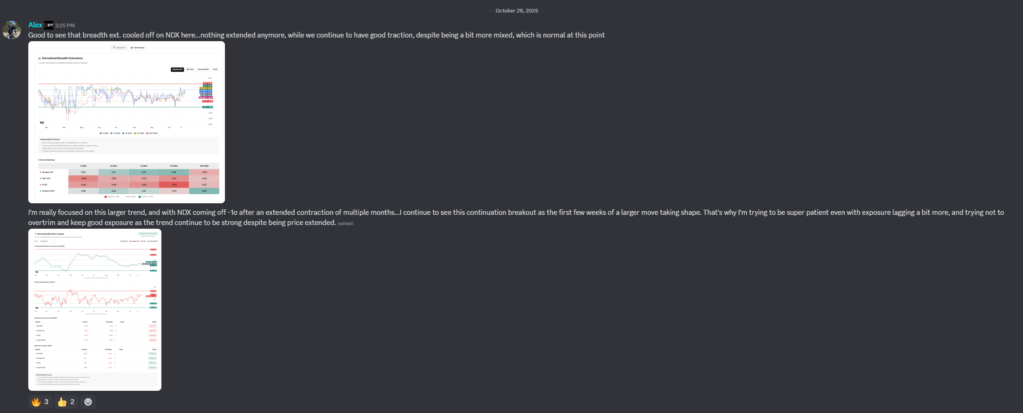Image resolution: width=1023 pixels, height=413 pixels.
Task: Open the View dropdown in the McClellan image
Action: [48, 241]
